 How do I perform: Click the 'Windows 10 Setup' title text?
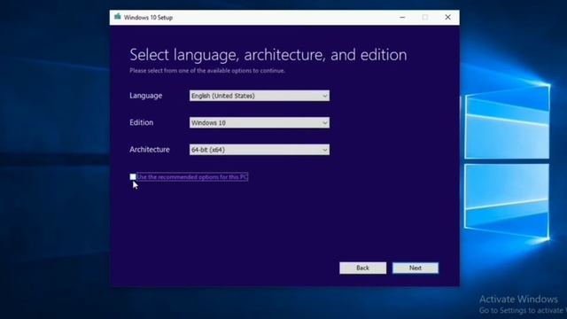pyautogui.click(x=148, y=18)
